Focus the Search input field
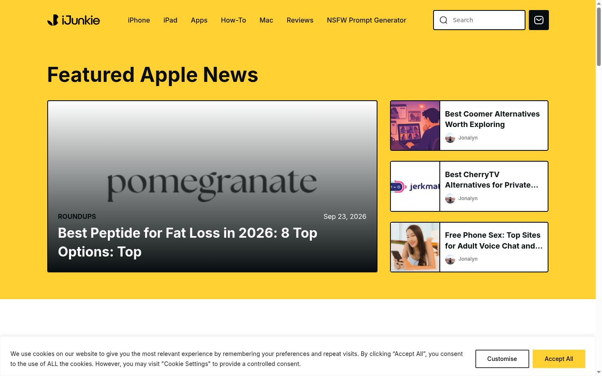 pyautogui.click(x=479, y=20)
